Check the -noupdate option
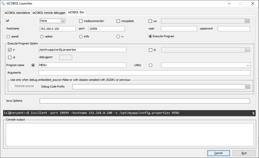This screenshot has height=158, width=259. tap(118, 21)
